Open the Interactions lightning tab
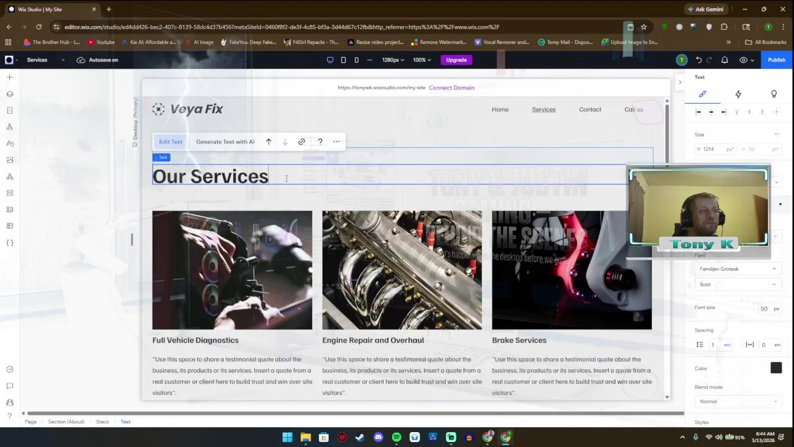The image size is (794, 447). pyautogui.click(x=738, y=94)
